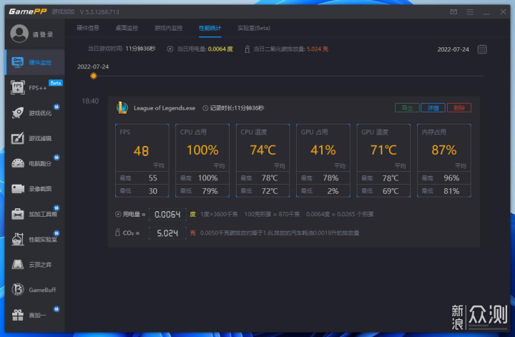Image resolution: width=515 pixels, height=337 pixels.
Task: Click the 18:40 session time label
Action: click(x=90, y=101)
